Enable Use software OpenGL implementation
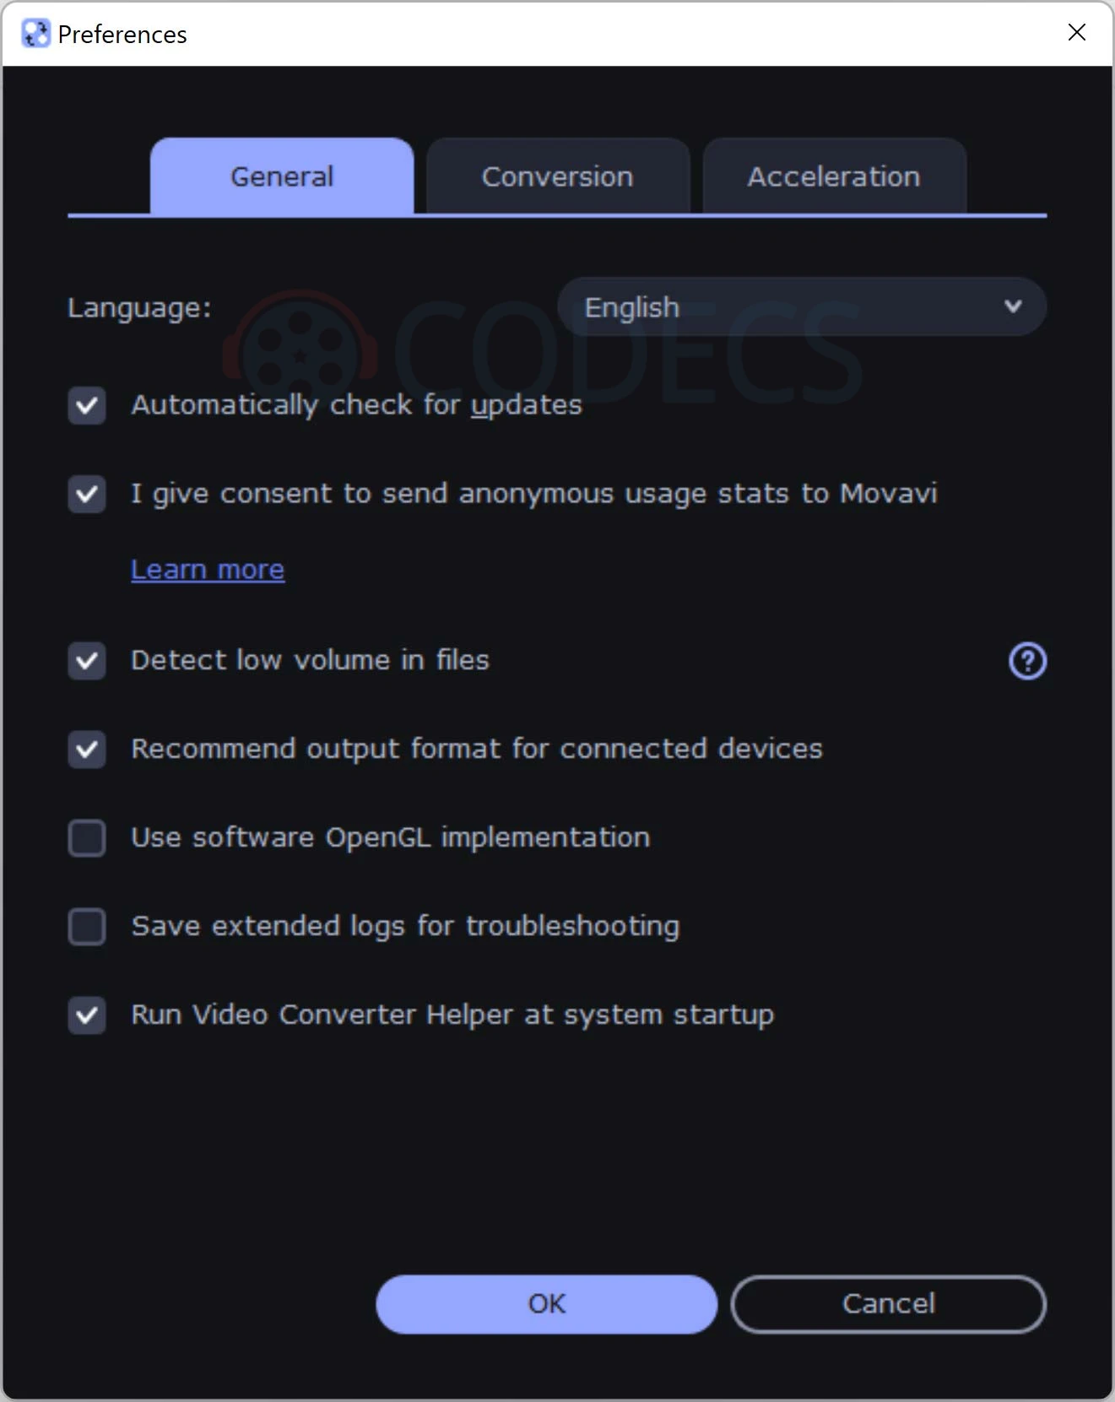Image resolution: width=1115 pixels, height=1402 pixels. 87,838
